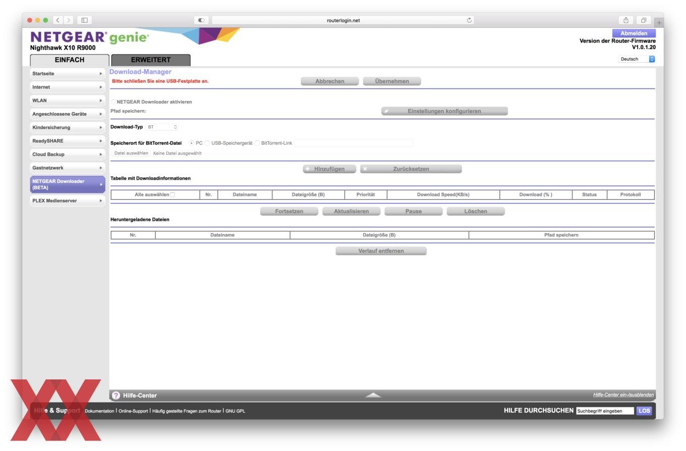686x451 pixels.
Task: Open ReadySHARE in the sidebar
Action: 68,141
